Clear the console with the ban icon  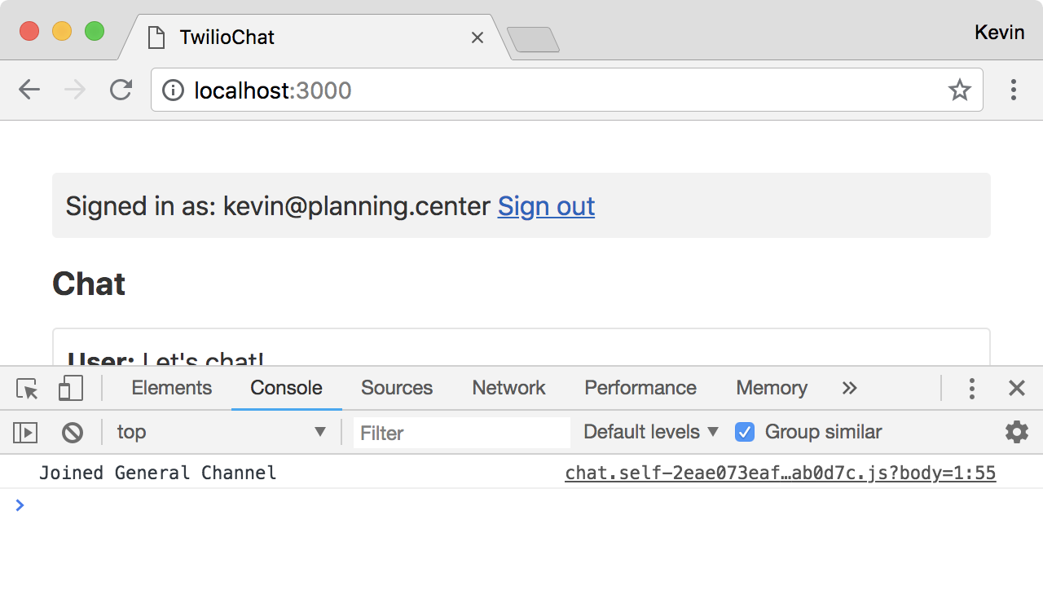pos(73,433)
